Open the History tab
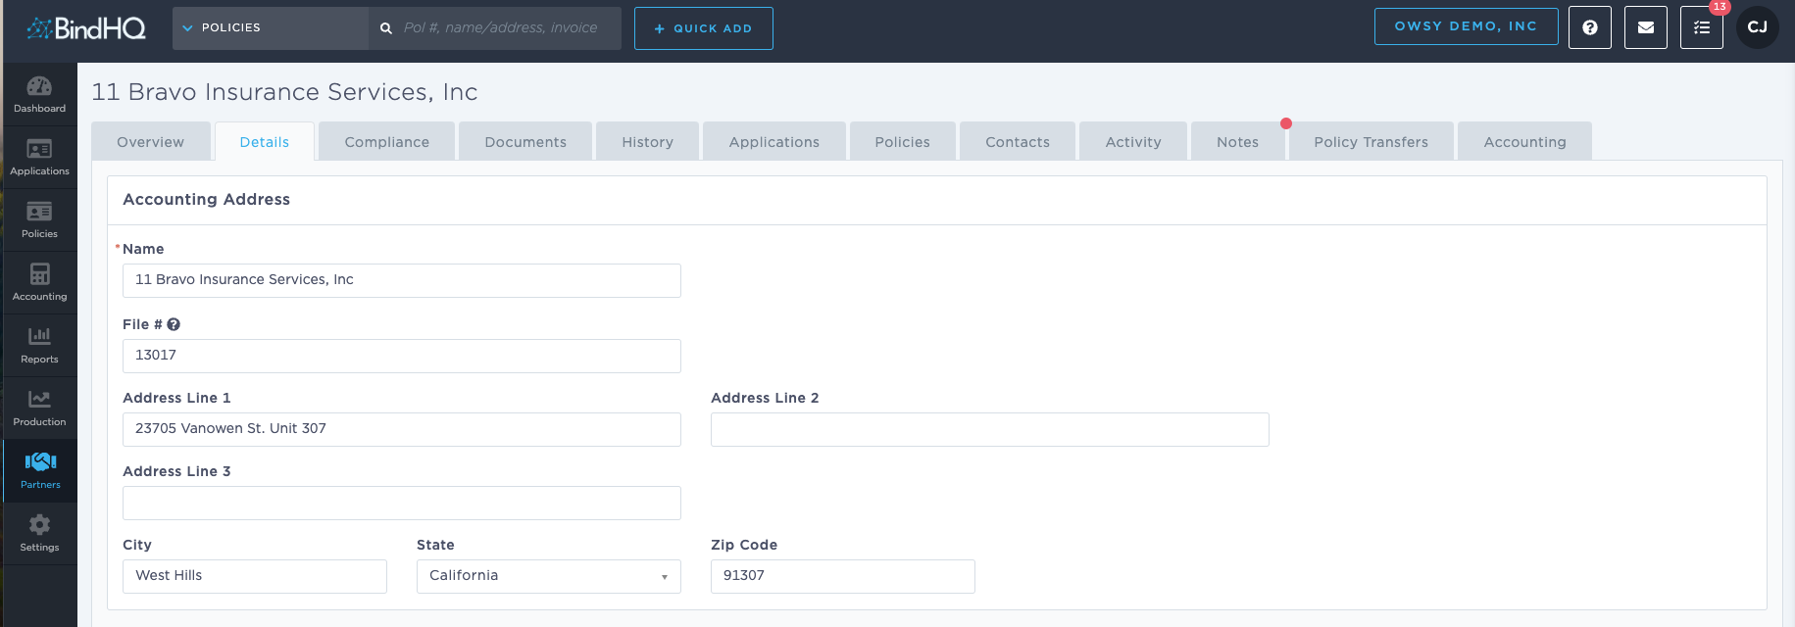 (x=648, y=141)
